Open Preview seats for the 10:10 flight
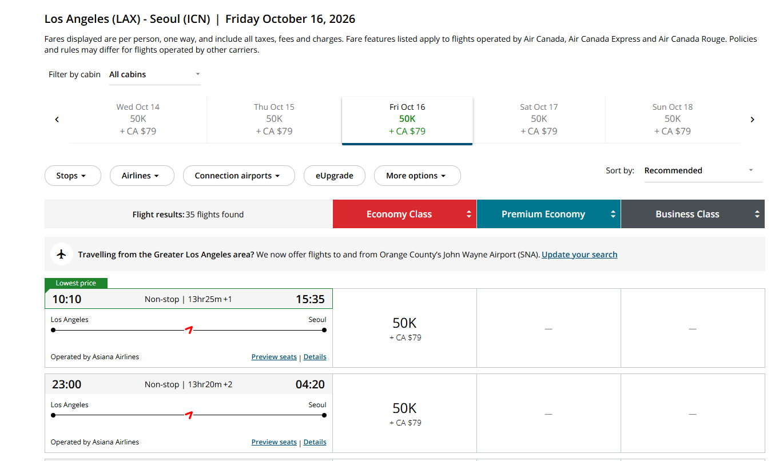783x461 pixels. pyautogui.click(x=274, y=357)
